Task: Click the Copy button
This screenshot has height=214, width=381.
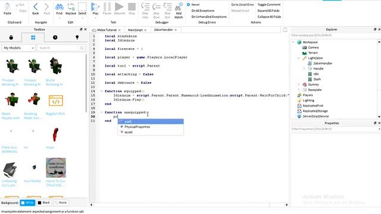Action: point(21,11)
